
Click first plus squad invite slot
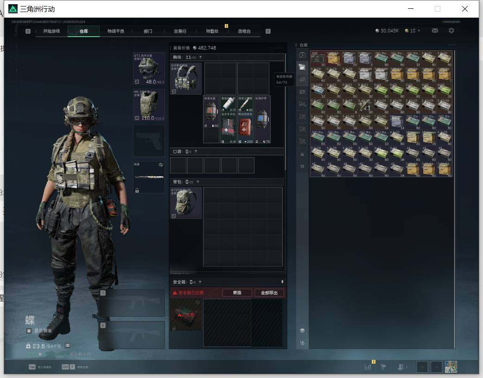[422, 367]
